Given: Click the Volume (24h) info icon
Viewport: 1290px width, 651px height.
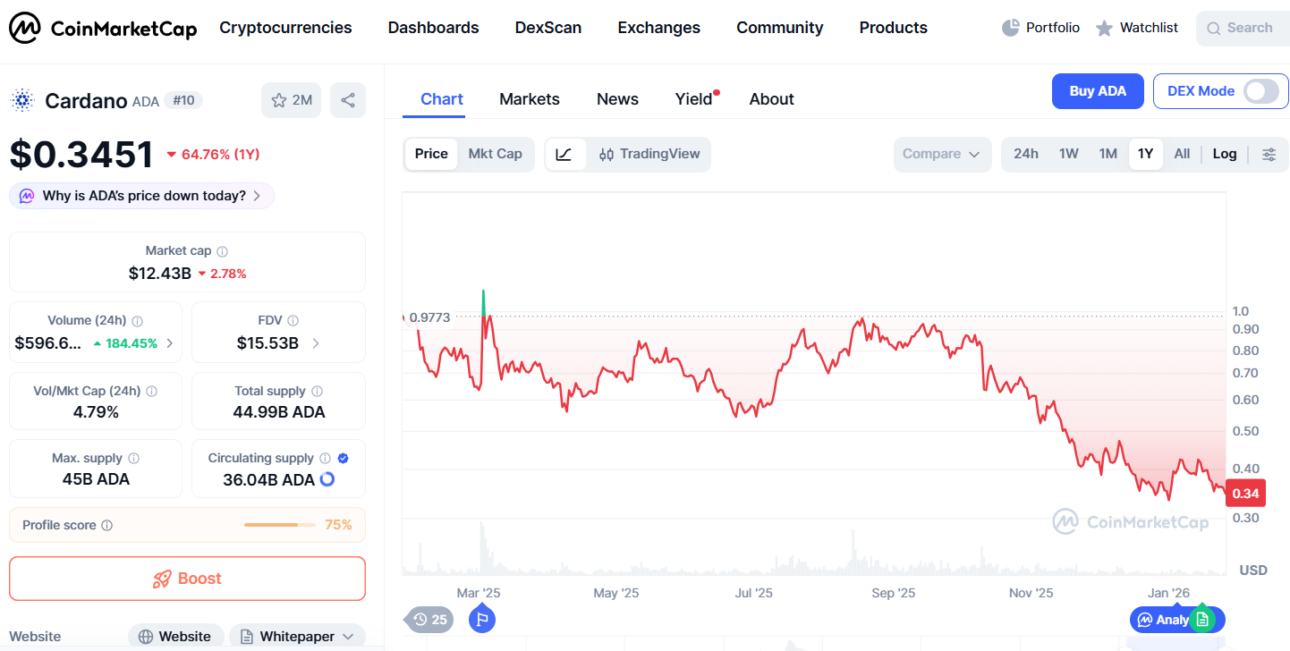Looking at the screenshot, I should pos(137,321).
